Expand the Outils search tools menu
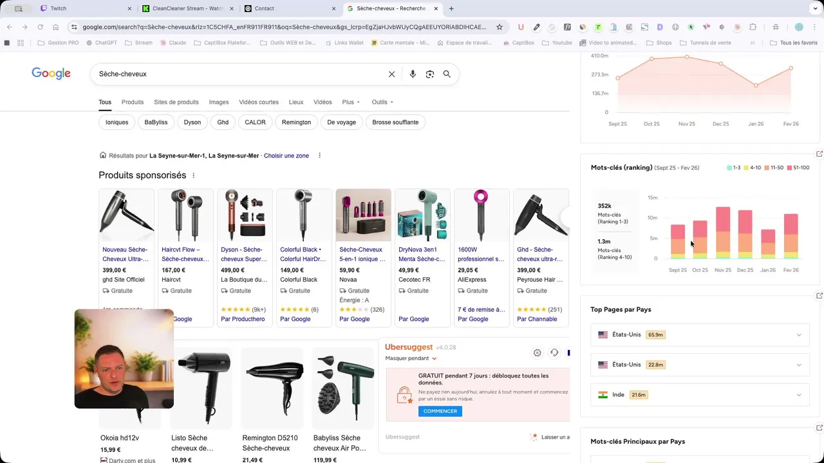 coord(382,102)
